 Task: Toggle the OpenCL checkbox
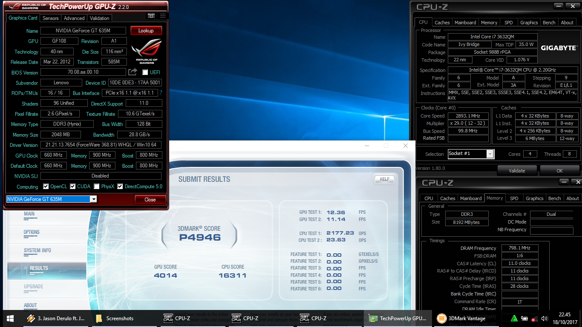[46, 186]
